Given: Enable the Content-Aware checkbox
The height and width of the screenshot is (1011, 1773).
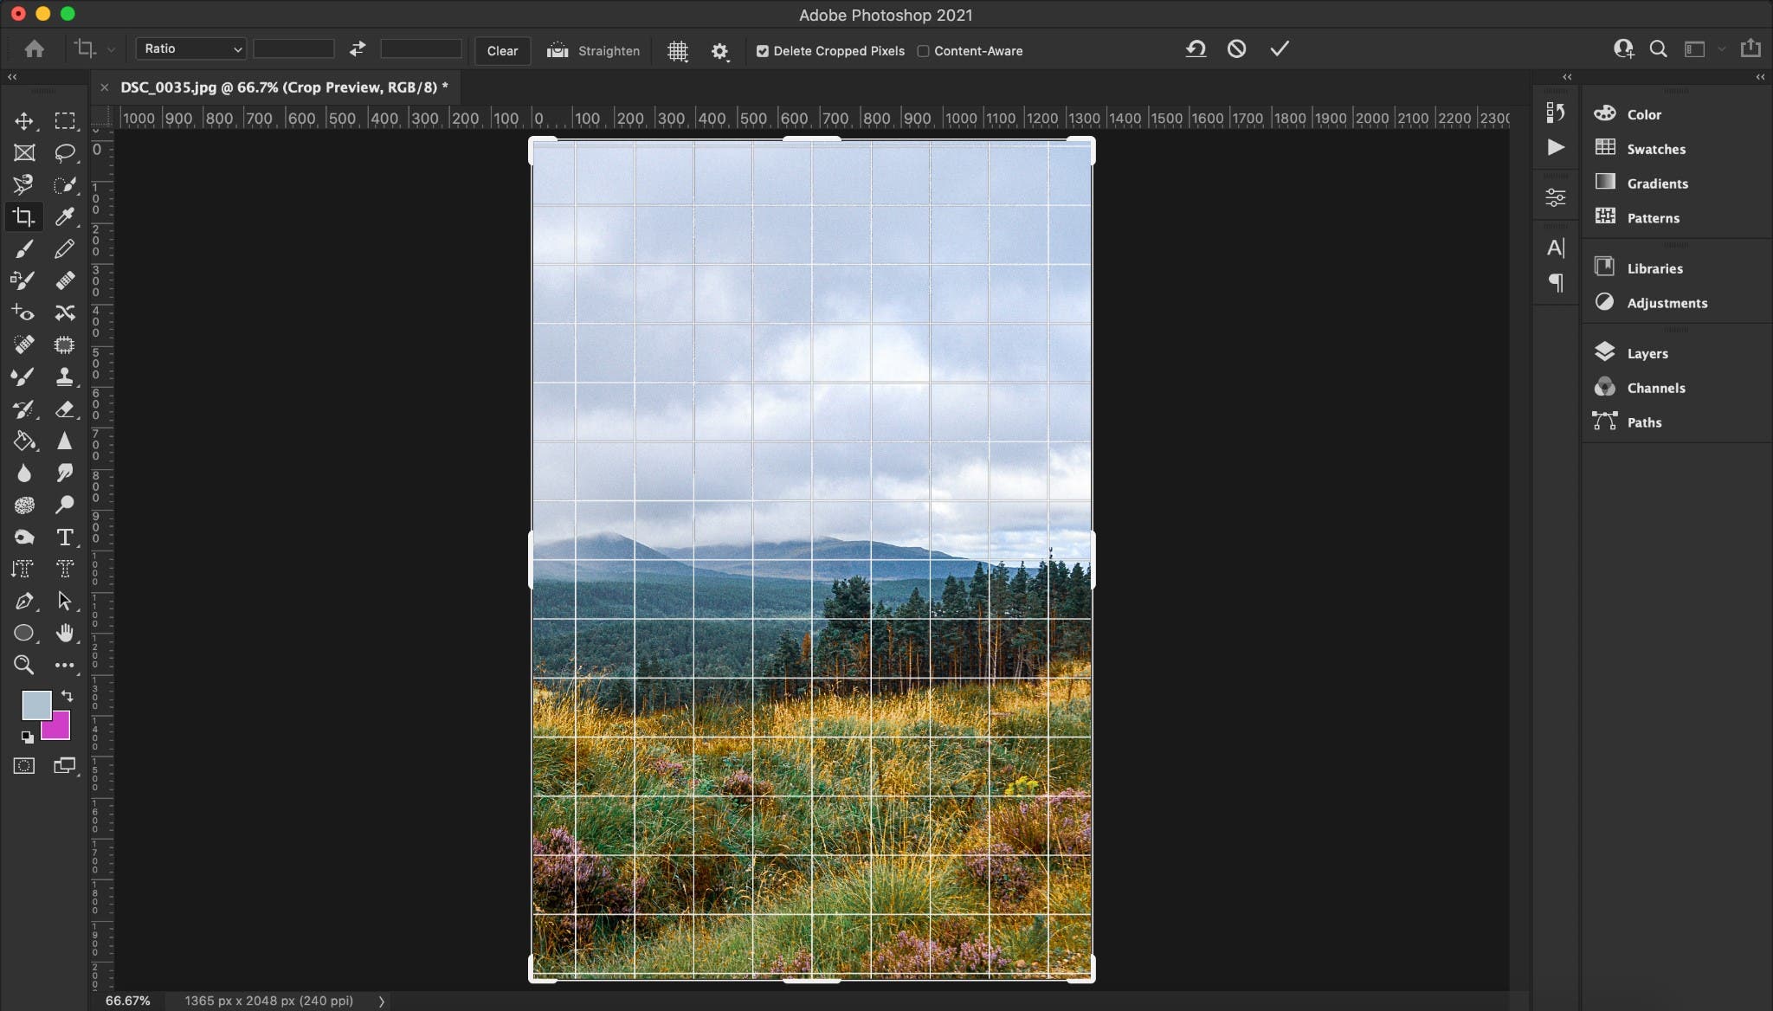Looking at the screenshot, I should pos(923,51).
